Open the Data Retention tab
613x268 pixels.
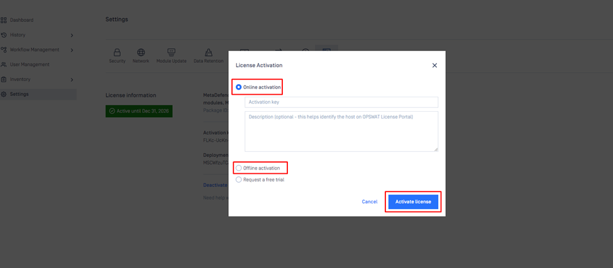pyautogui.click(x=209, y=56)
